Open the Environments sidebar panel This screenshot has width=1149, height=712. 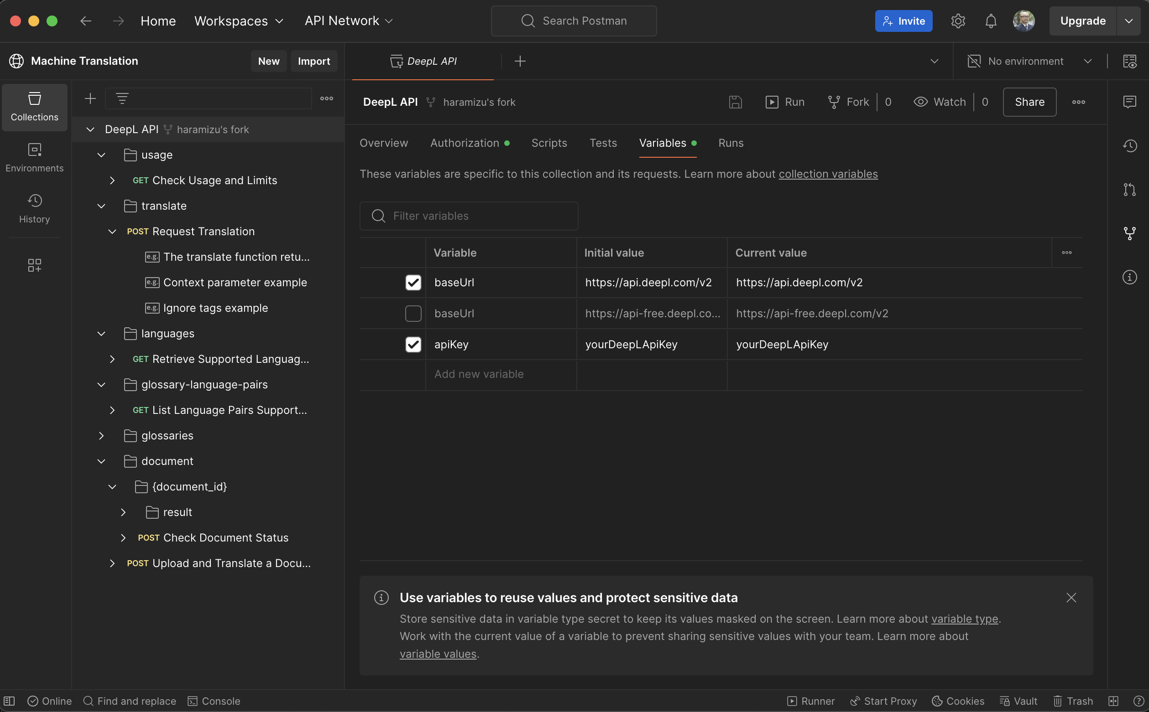(34, 158)
